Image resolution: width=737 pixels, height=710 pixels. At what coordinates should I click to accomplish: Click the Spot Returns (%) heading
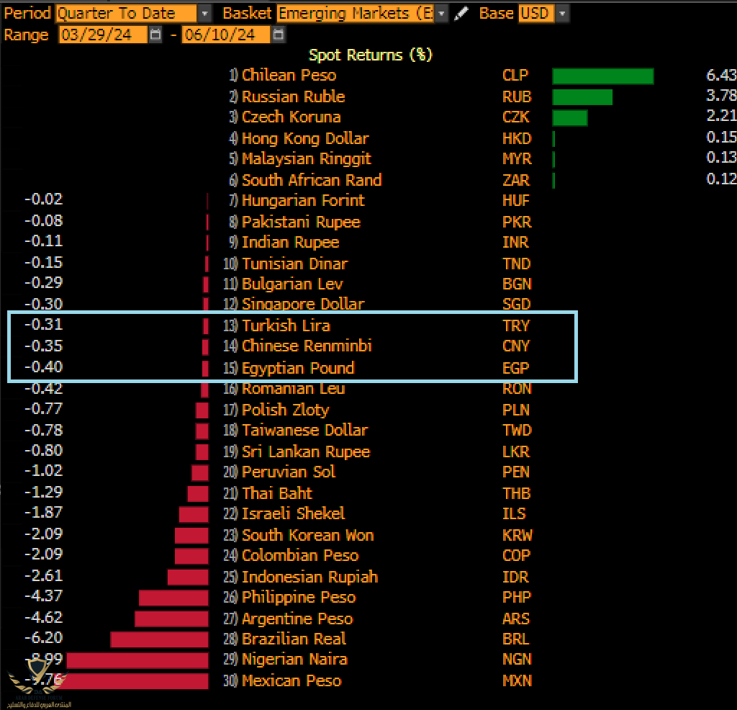[370, 55]
